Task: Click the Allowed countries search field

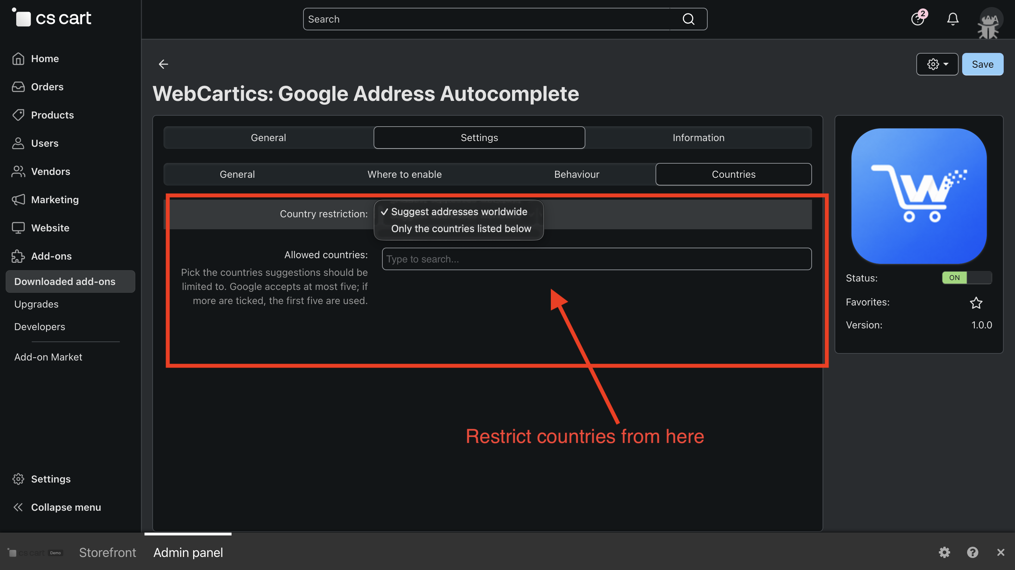Action: (597, 259)
